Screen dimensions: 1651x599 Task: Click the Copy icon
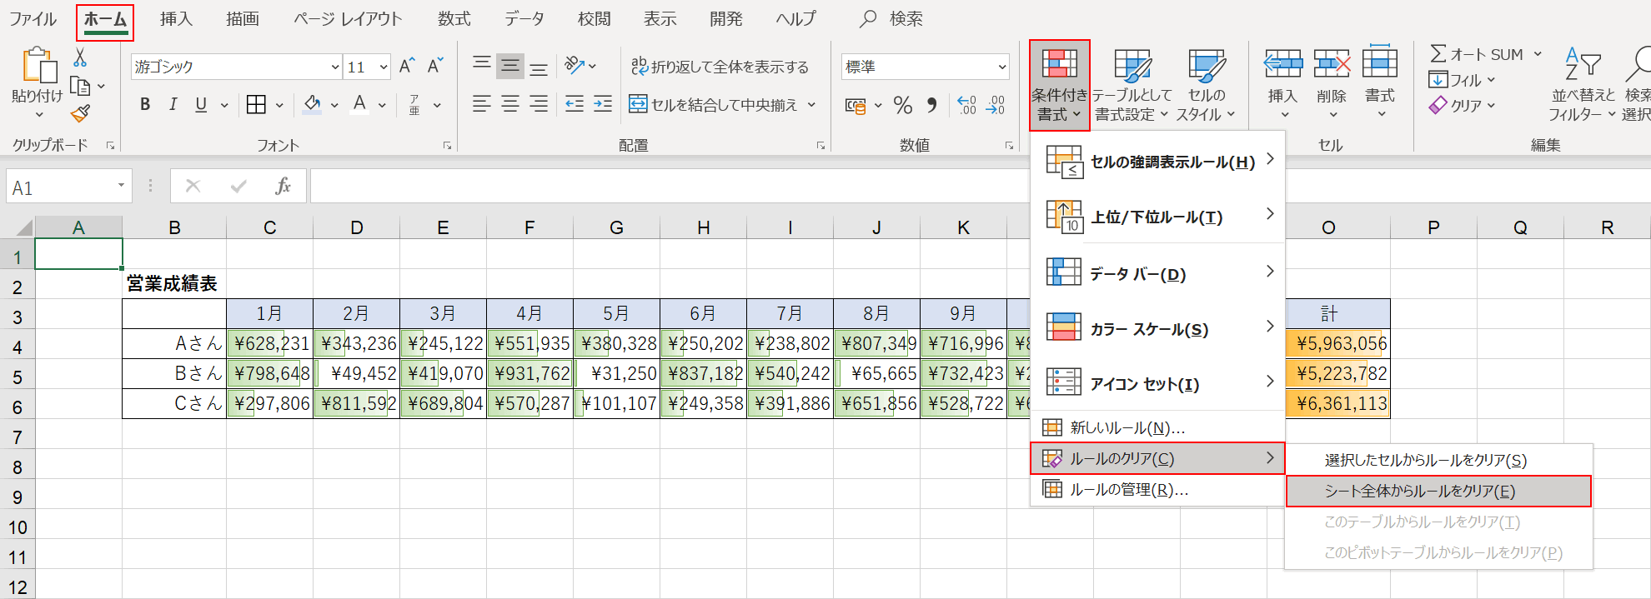click(x=80, y=86)
